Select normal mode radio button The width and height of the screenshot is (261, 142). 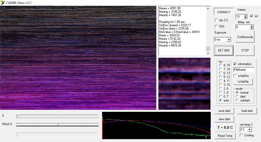[237, 92]
